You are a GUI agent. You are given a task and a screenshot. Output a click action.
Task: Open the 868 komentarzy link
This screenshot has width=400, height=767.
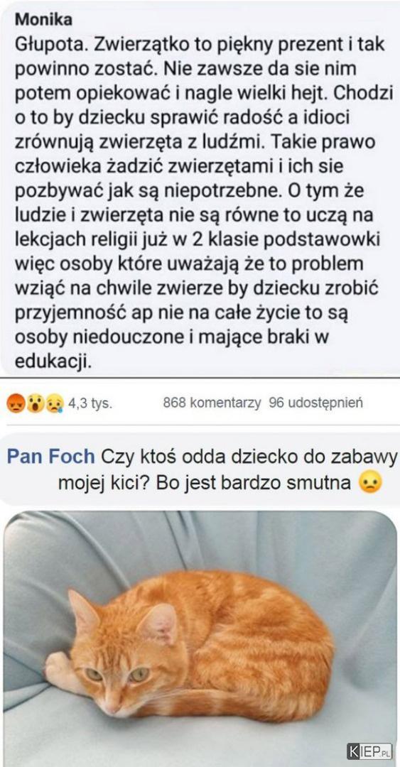(x=212, y=403)
